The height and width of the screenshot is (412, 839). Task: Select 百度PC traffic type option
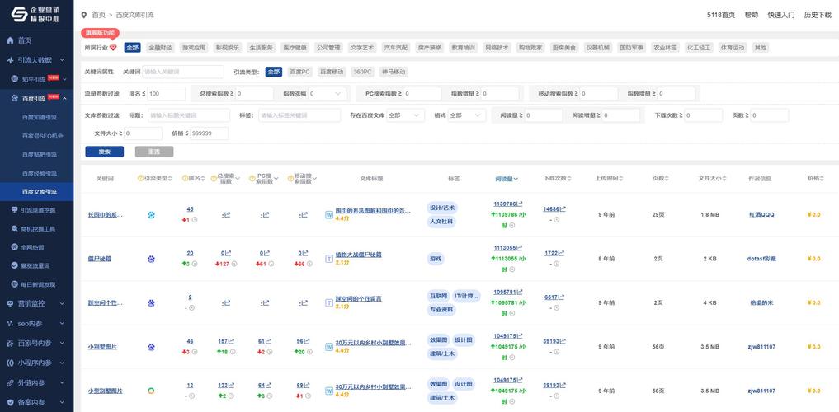(x=299, y=72)
